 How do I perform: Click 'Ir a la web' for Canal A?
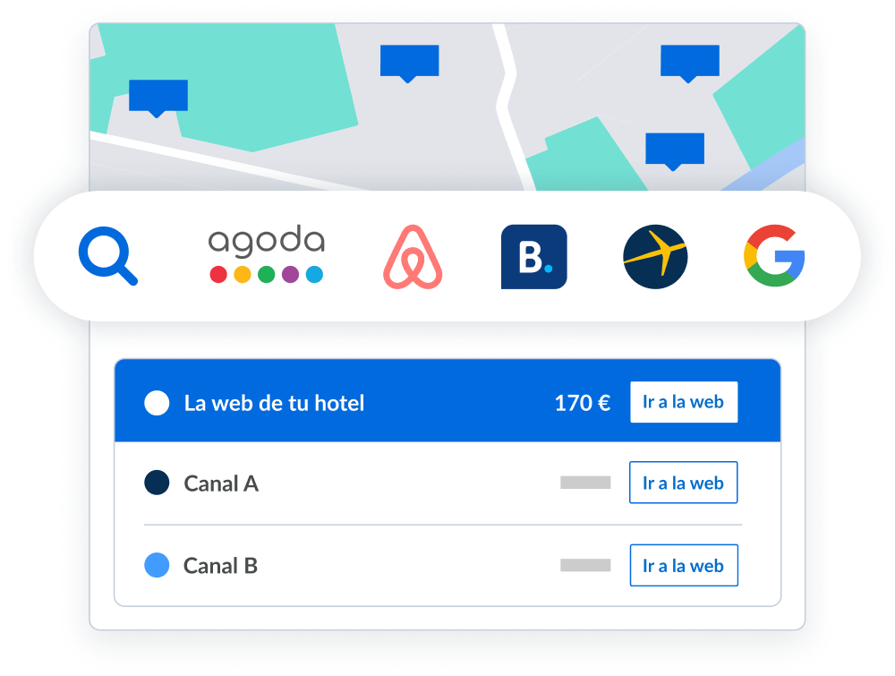point(683,483)
